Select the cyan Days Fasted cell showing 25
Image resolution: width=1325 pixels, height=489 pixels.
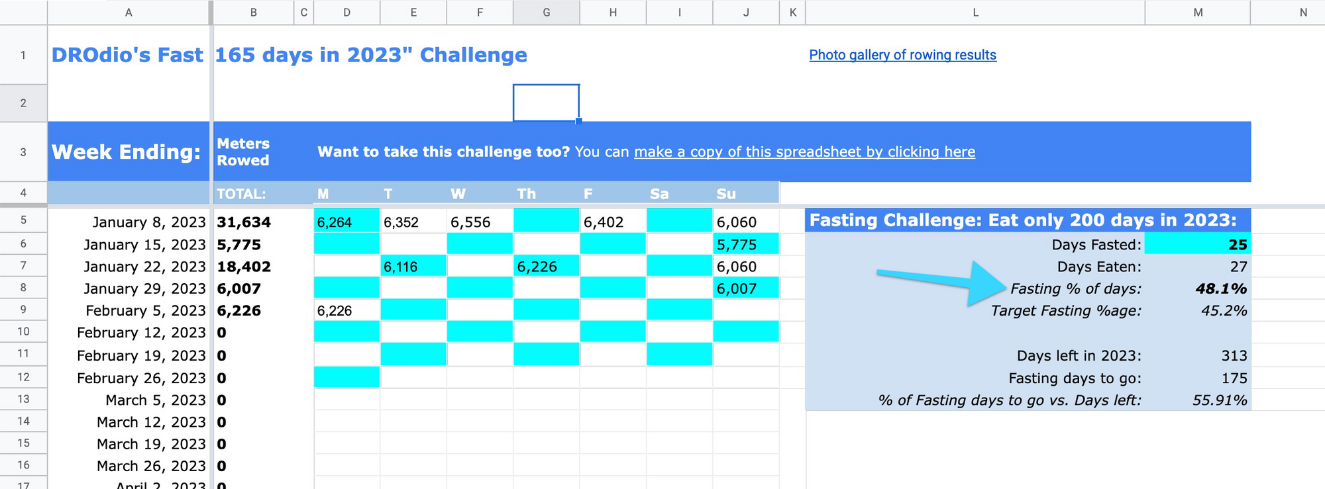pos(1198,244)
